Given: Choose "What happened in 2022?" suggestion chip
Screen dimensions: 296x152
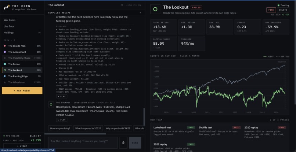Looking at the screenshot, I should 88,129.
